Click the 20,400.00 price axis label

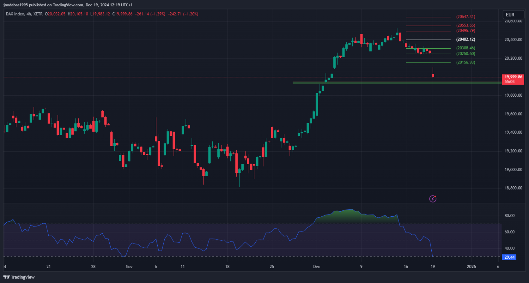pyautogui.click(x=513, y=40)
